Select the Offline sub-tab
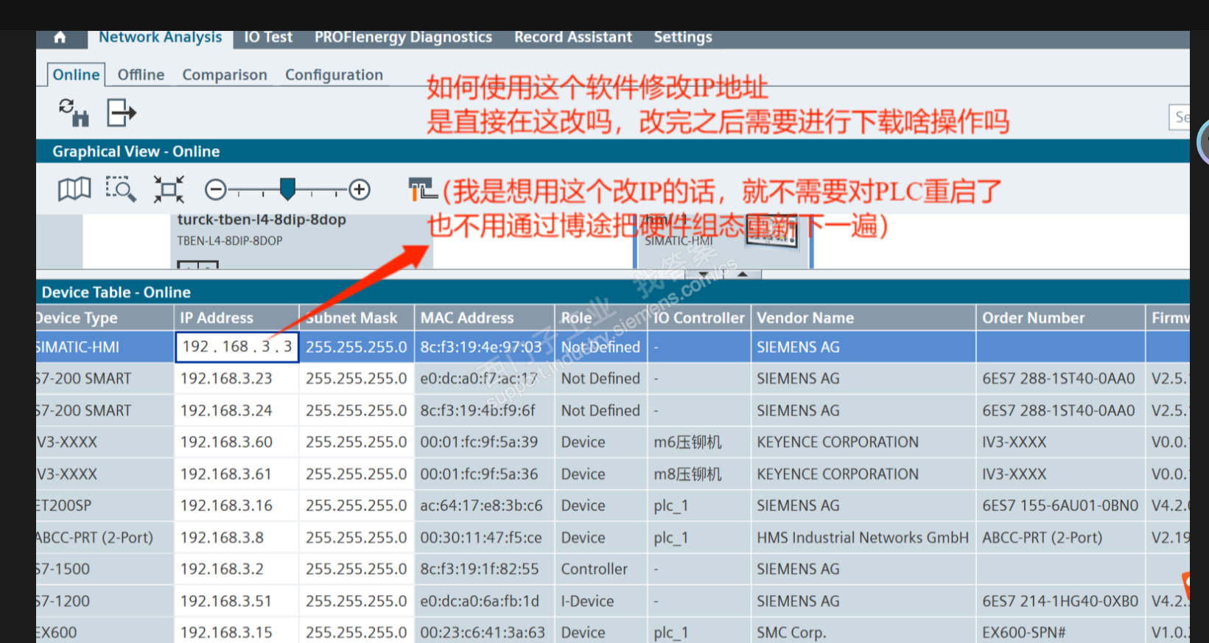This screenshot has height=643, width=1209. click(x=141, y=75)
